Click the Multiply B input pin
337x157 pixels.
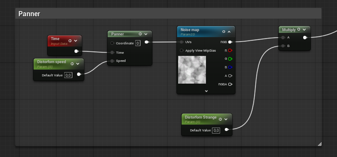[x=283, y=46]
